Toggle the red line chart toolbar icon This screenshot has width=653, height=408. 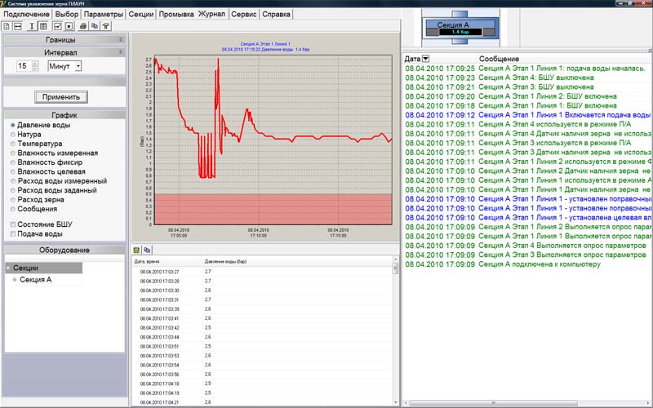(x=57, y=26)
